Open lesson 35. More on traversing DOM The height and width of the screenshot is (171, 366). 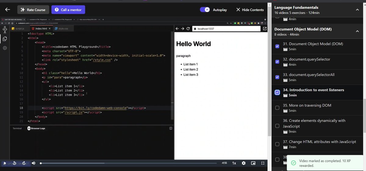pyautogui.click(x=307, y=105)
